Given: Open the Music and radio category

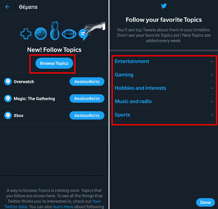Looking at the screenshot, I should point(165,101).
